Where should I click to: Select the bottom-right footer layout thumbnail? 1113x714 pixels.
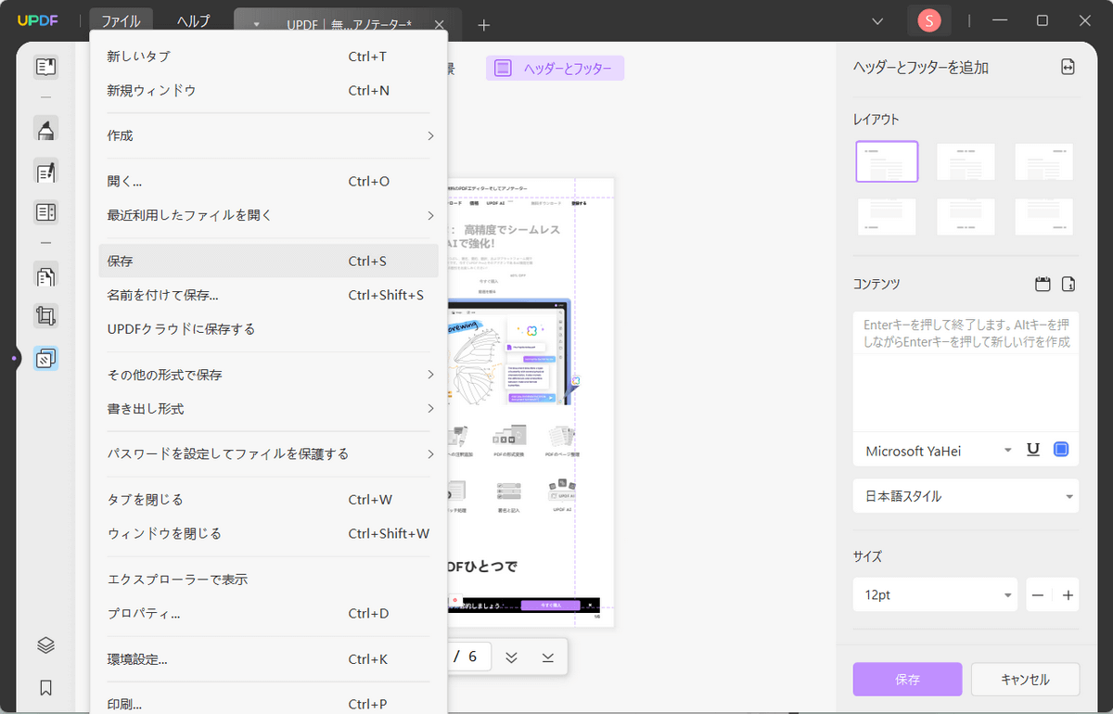1043,216
